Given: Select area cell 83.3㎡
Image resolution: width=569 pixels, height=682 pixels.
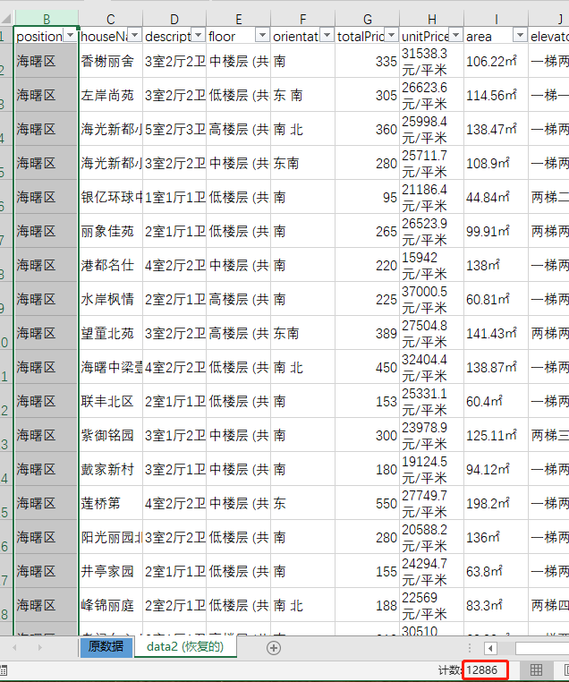Looking at the screenshot, I should click(496, 605).
